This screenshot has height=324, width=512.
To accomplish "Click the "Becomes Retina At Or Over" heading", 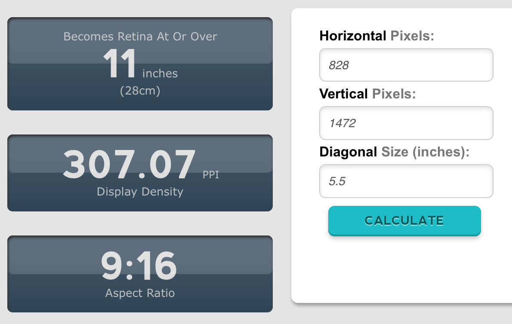I will [x=140, y=37].
